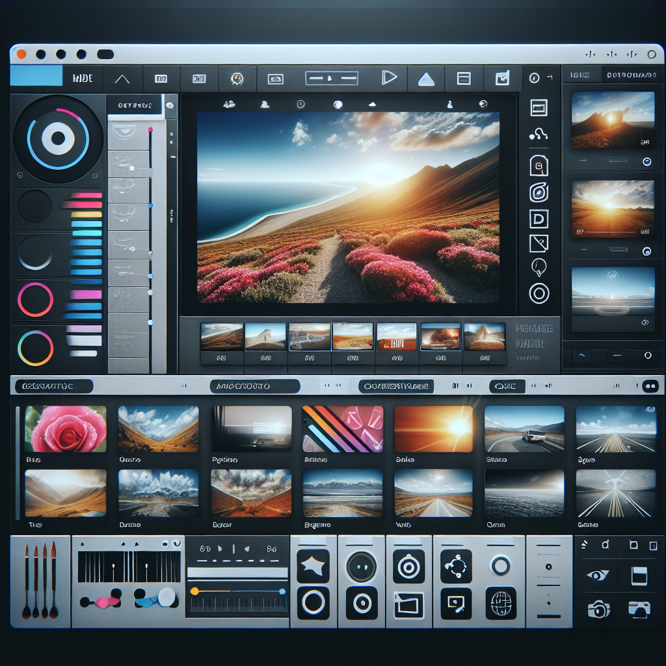Click the crossed-out square icon in the right sidebar
Viewport: 666px width, 666px height.
click(539, 242)
